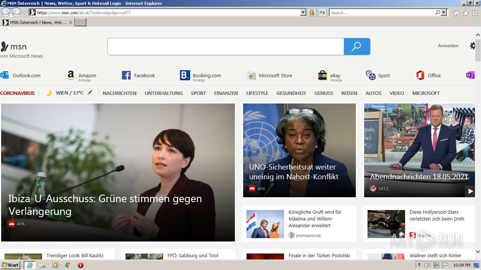Image resolution: width=481 pixels, height=270 pixels.
Task: Click the Internet Explorer taskbar icon
Action: click(x=29, y=265)
